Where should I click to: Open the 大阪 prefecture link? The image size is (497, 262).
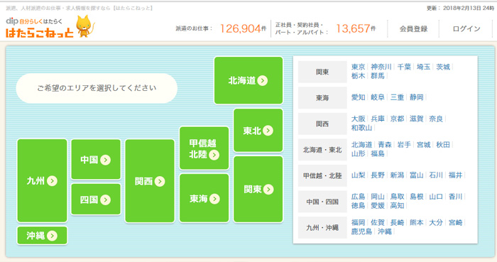[358, 119]
